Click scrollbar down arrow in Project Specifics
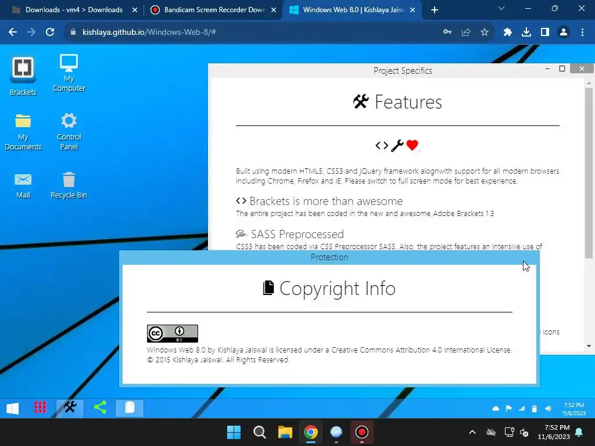595x446 pixels. 589,346
